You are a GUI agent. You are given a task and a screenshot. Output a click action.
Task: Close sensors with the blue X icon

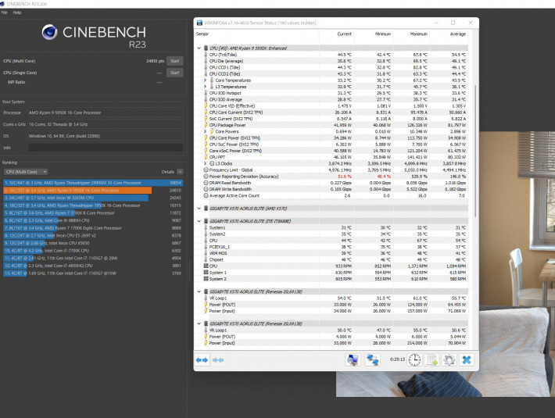[467, 359]
